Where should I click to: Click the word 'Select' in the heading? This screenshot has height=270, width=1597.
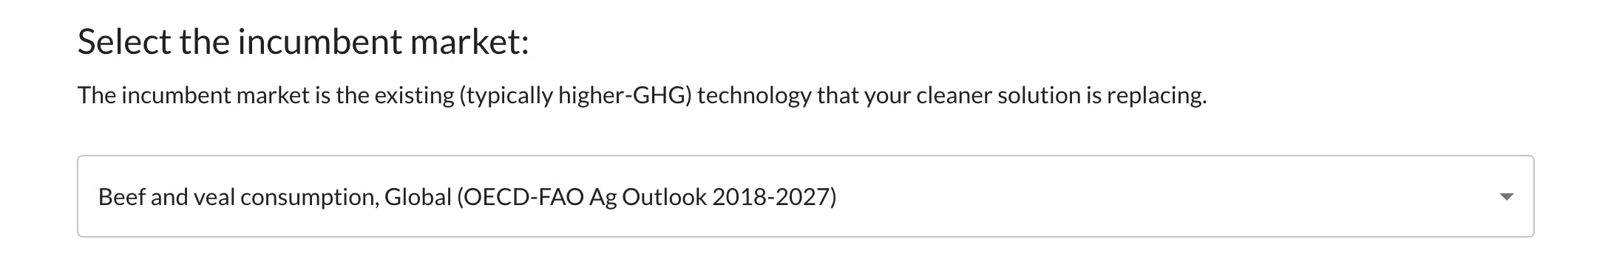(125, 41)
